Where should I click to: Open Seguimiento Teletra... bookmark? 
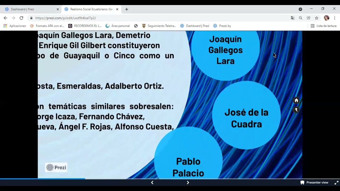coord(159,26)
